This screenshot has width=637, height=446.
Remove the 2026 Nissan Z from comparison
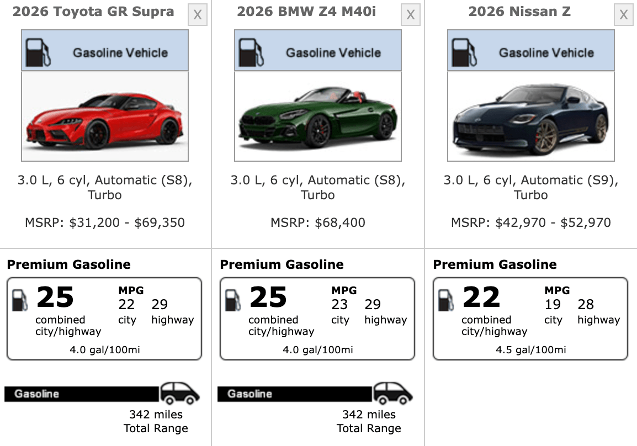[x=623, y=15]
